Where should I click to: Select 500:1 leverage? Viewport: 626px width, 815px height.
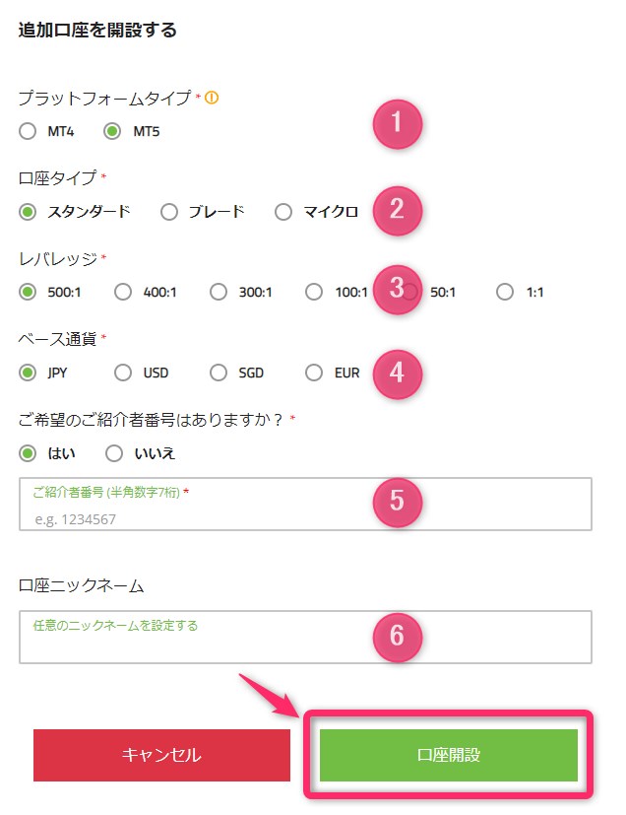[27, 292]
